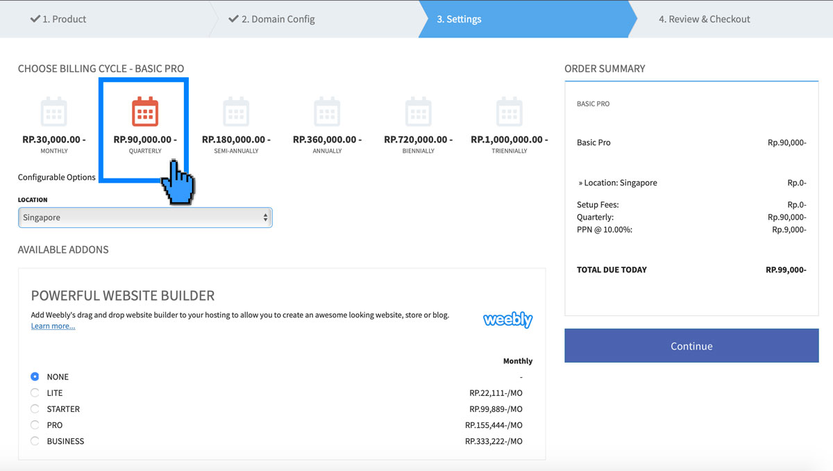Screen dimensions: 833x471
Task: Click the Annually billing calendar icon
Action: point(327,111)
